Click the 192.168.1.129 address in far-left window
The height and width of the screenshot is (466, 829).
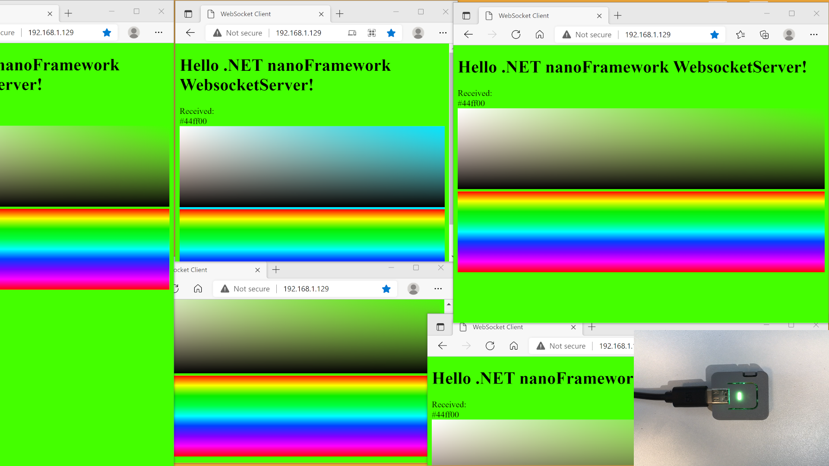pos(51,32)
